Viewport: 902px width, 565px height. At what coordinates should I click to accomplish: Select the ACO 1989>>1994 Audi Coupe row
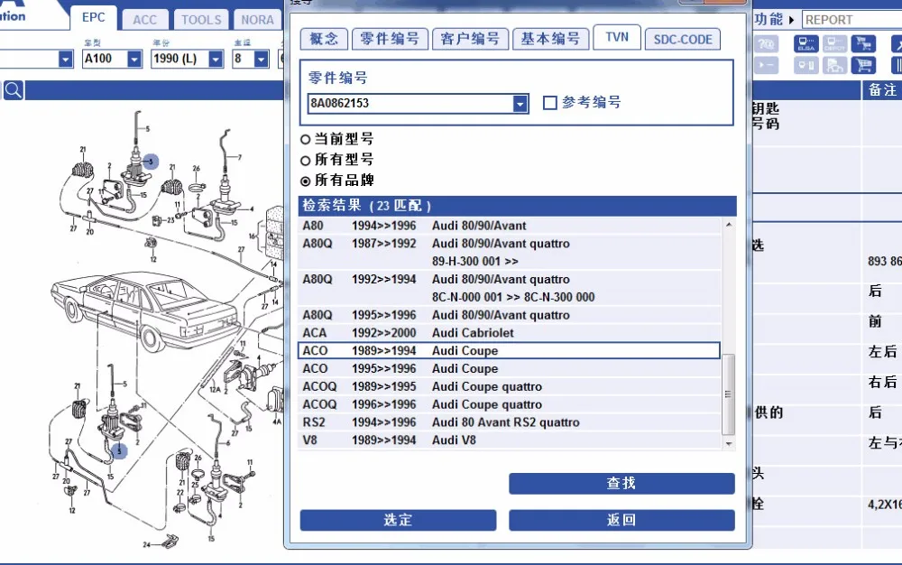[x=510, y=350]
